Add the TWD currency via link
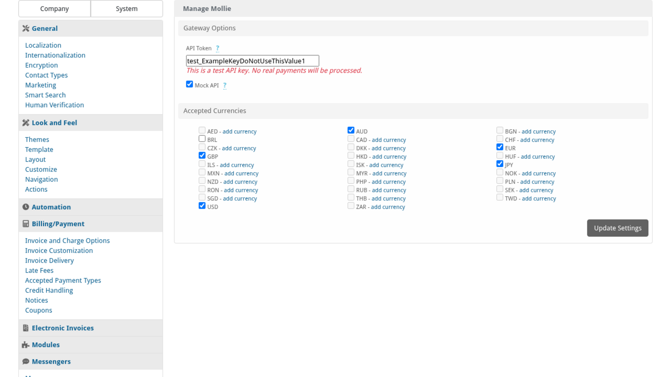The image size is (671, 377). (539, 199)
